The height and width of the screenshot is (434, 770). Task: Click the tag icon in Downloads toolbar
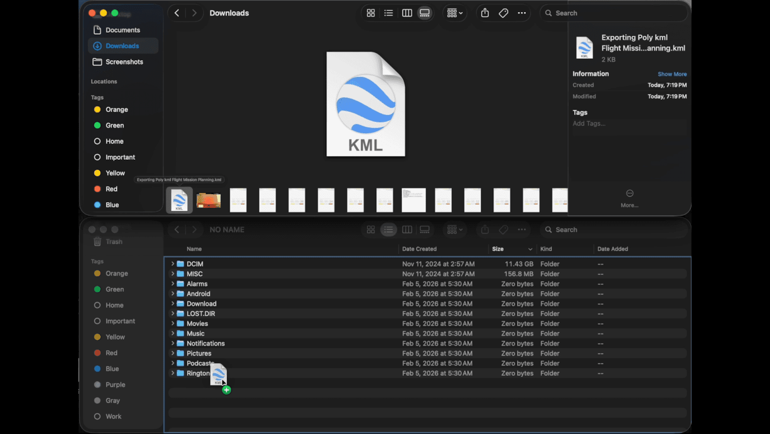click(503, 13)
